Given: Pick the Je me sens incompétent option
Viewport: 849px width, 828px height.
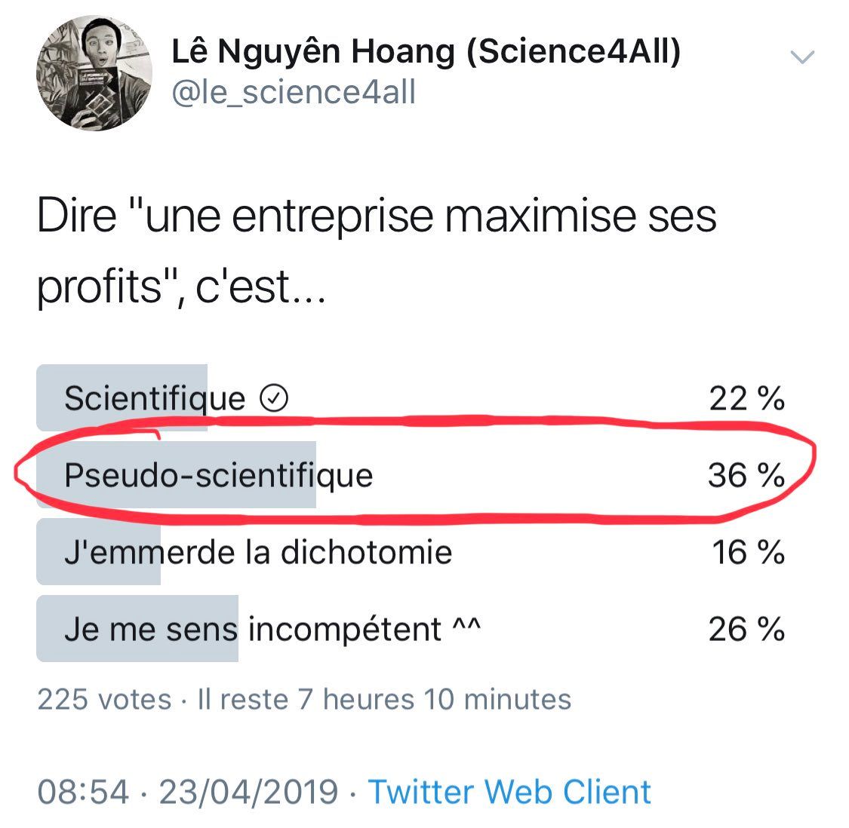Looking at the screenshot, I should click(x=272, y=629).
